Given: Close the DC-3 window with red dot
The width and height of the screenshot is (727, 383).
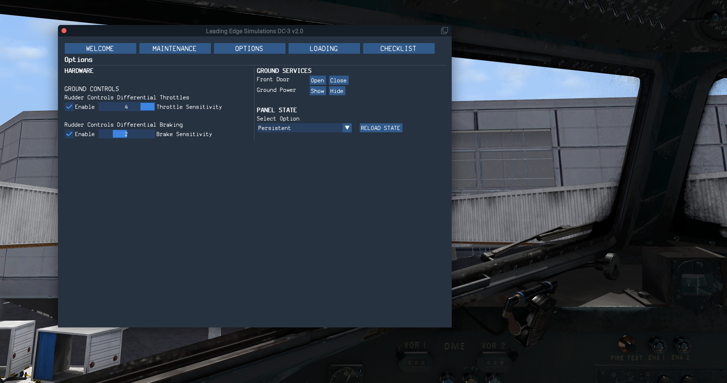Looking at the screenshot, I should tap(64, 31).
